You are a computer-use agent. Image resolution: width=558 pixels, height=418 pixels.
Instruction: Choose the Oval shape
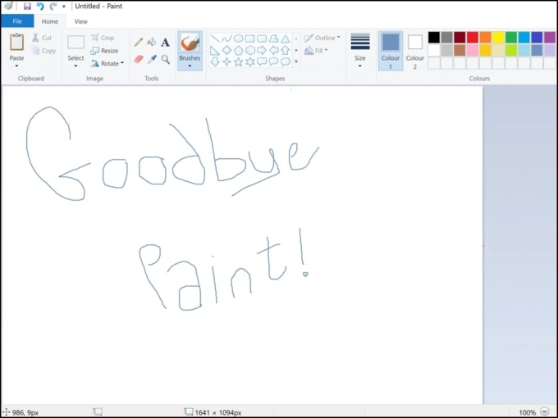click(239, 39)
